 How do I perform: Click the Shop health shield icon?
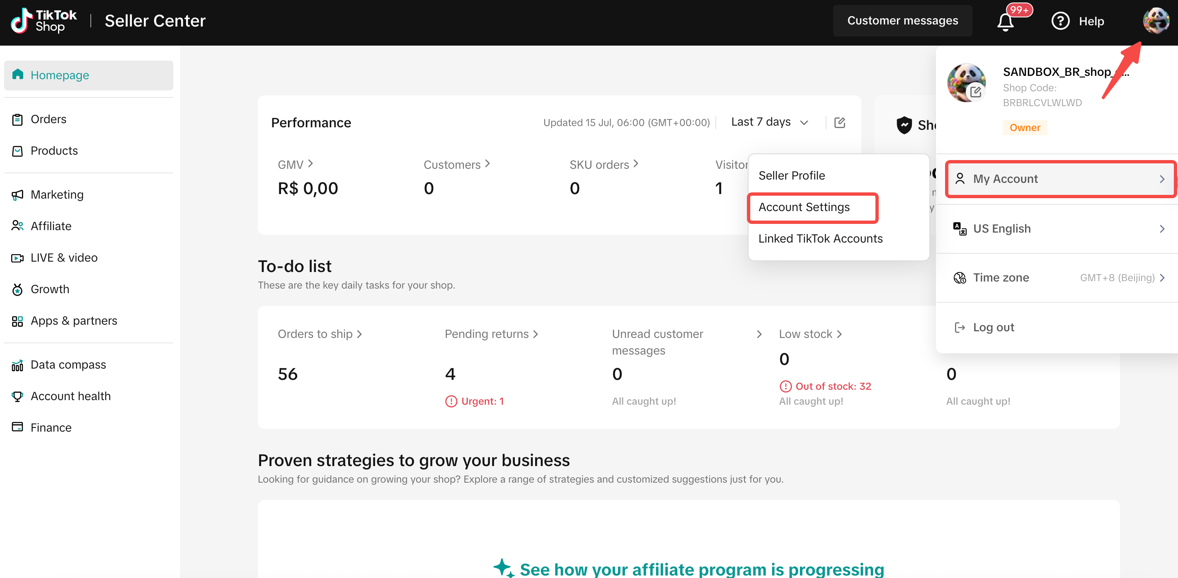904,125
